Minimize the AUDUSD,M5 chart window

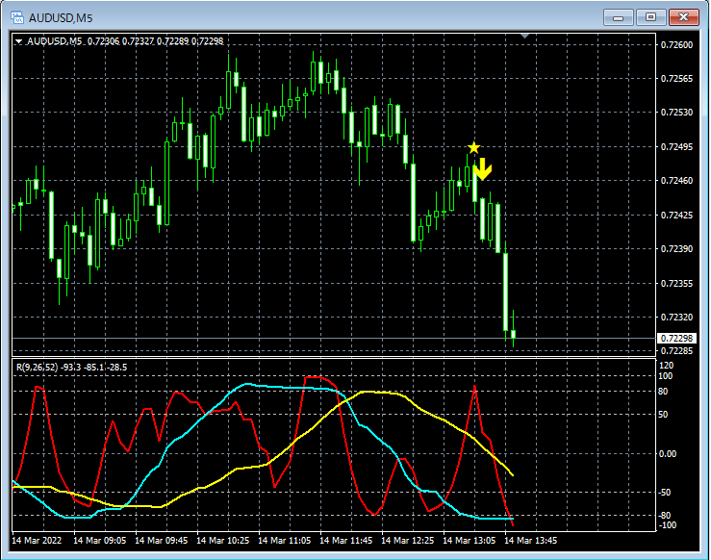[618, 17]
